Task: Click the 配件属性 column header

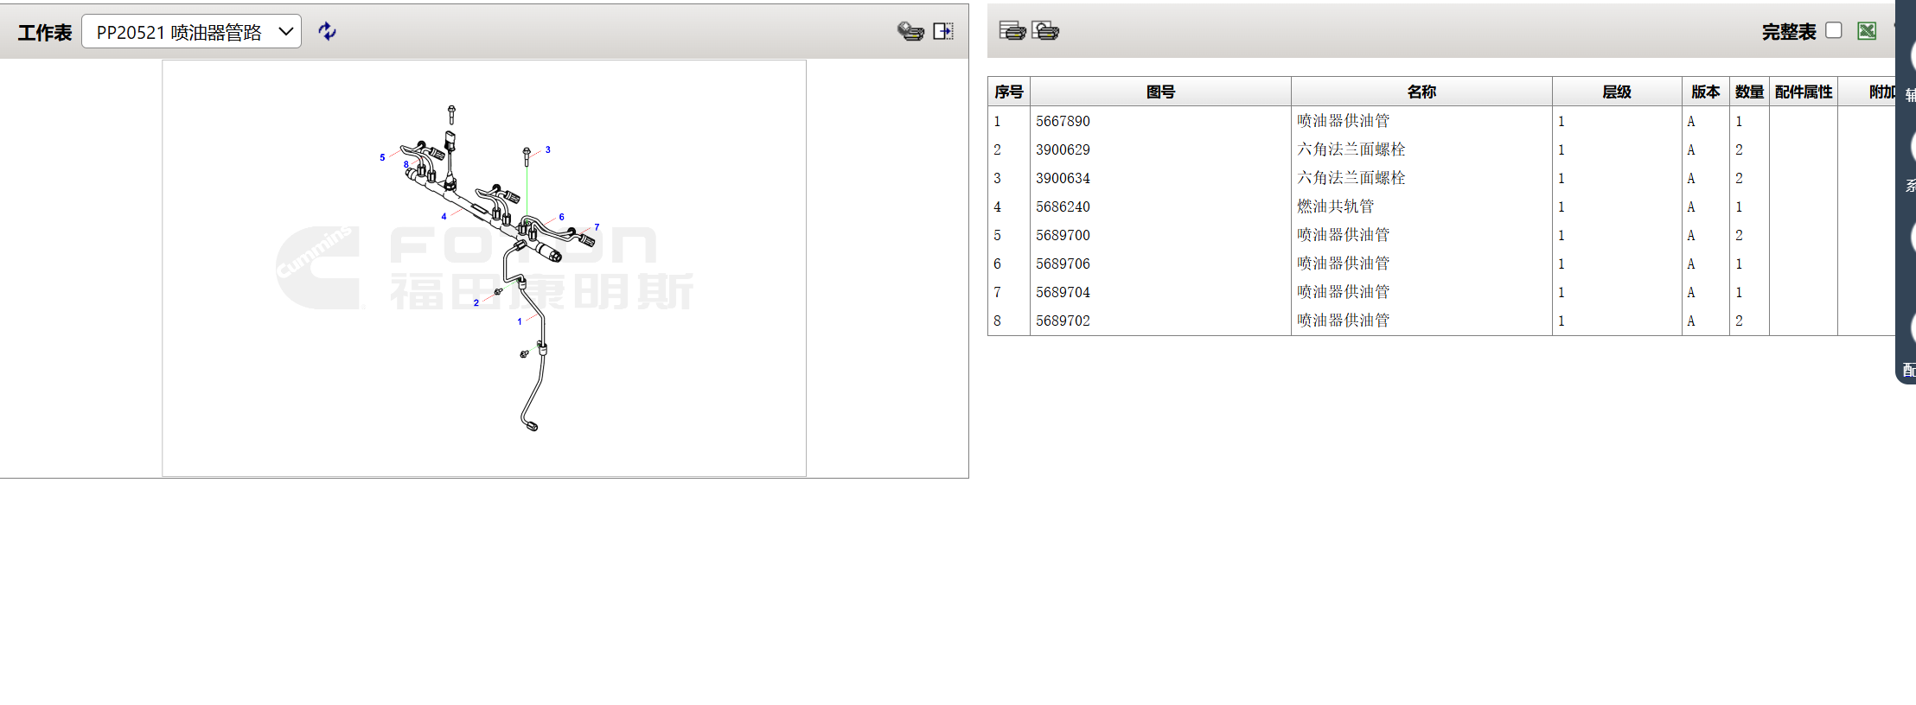Action: click(x=1803, y=92)
